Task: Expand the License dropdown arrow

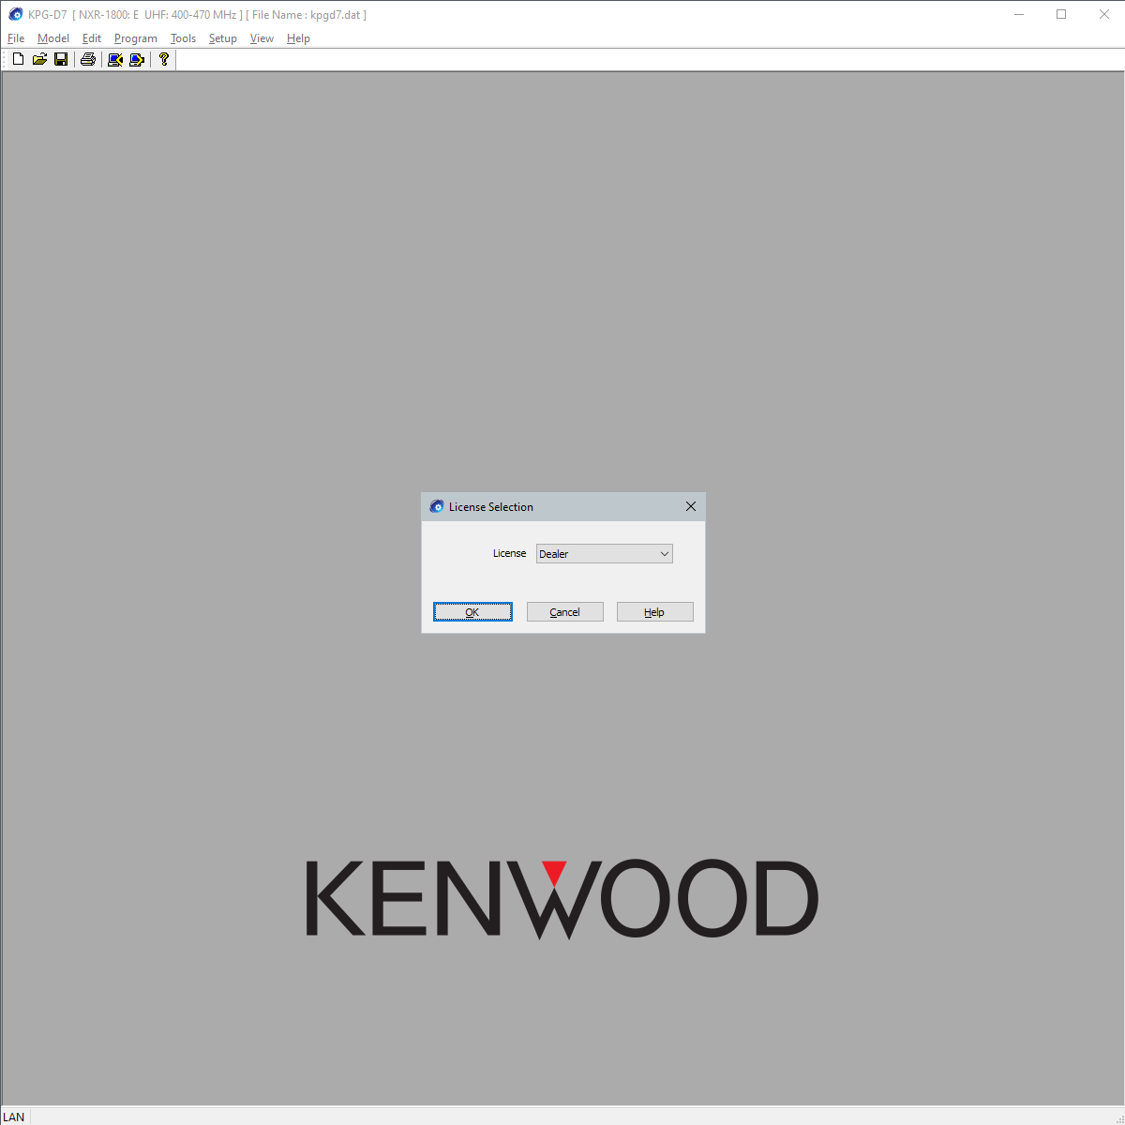Action: coord(664,554)
